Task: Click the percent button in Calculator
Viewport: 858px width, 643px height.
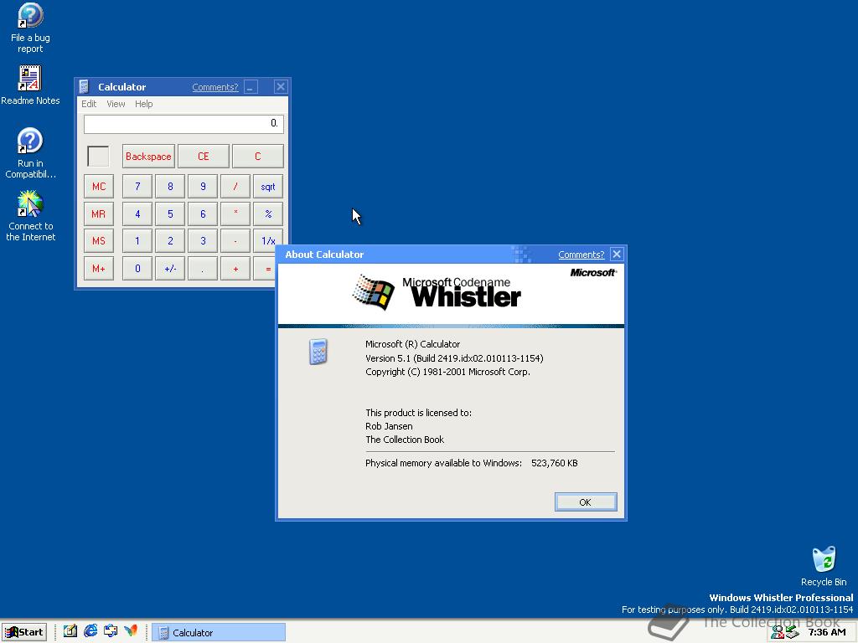Action: click(268, 213)
